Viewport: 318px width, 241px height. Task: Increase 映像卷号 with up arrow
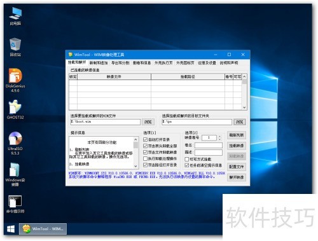(219, 136)
